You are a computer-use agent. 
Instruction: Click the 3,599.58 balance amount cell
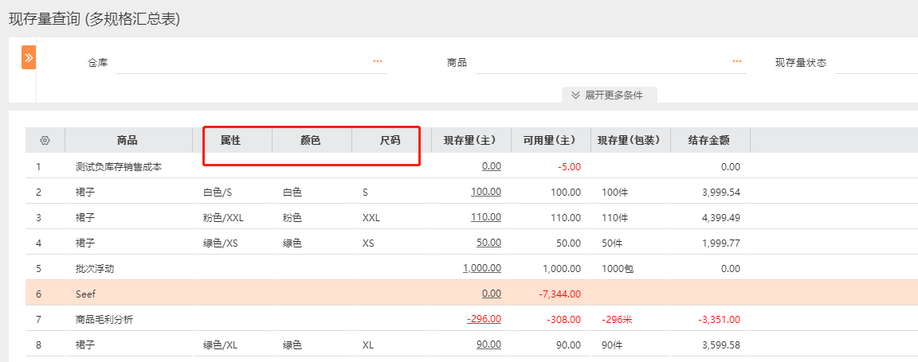coord(709,345)
